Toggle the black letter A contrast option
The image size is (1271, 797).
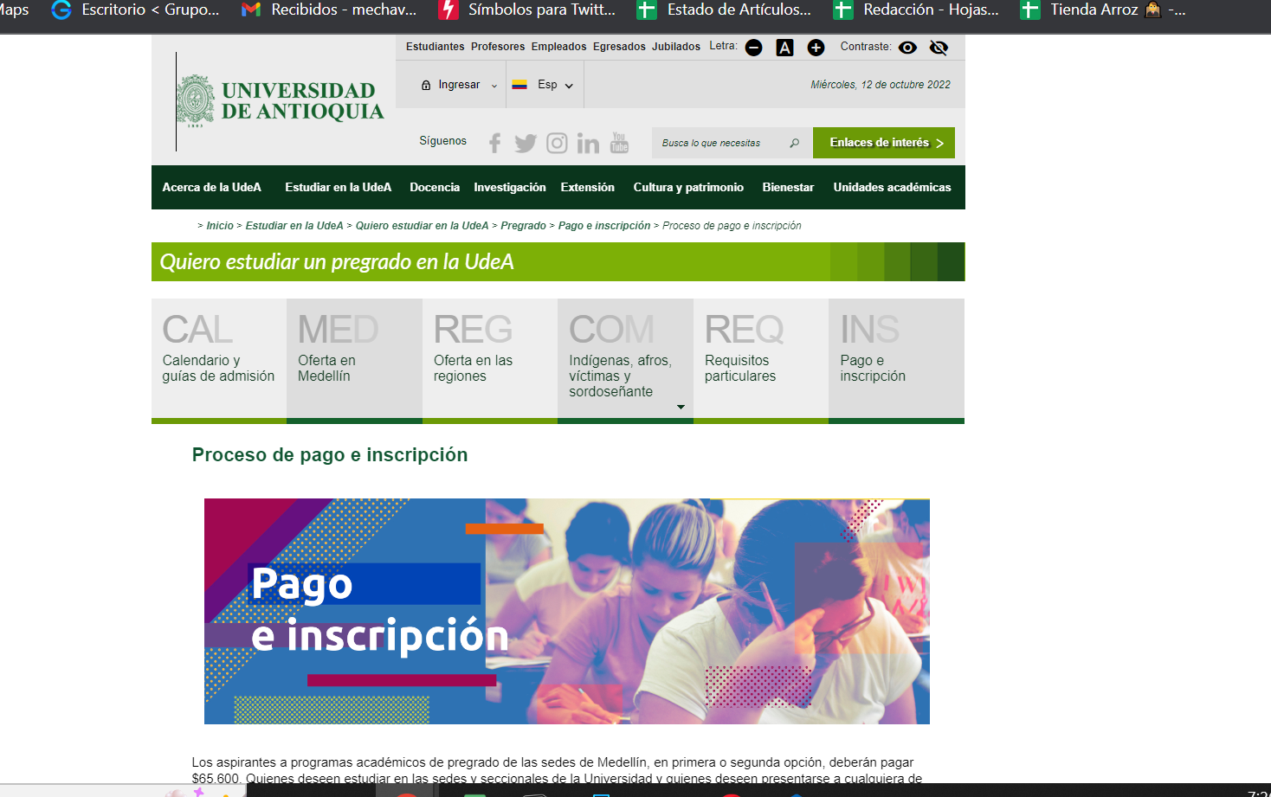[784, 48]
